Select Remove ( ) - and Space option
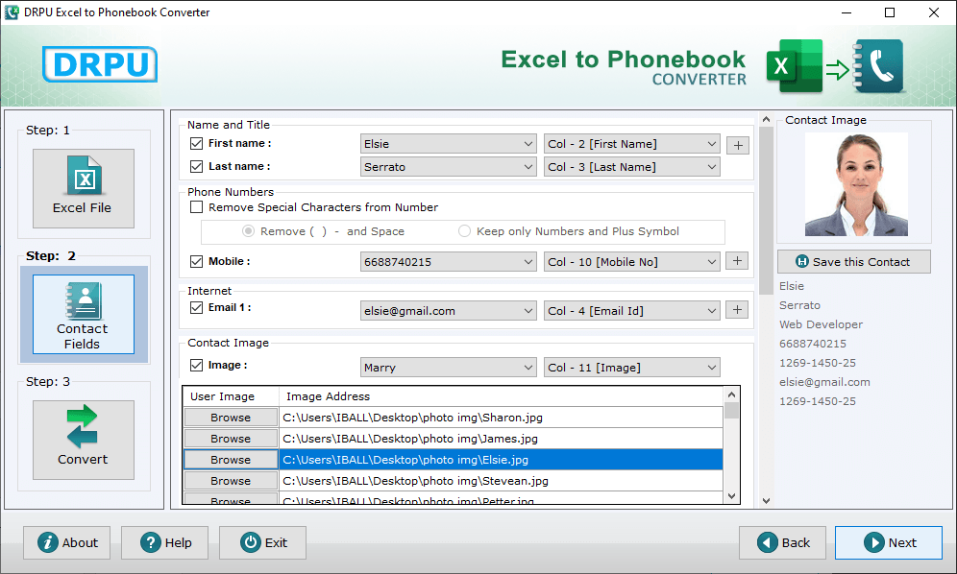Viewport: 957px width, 574px height. [249, 231]
